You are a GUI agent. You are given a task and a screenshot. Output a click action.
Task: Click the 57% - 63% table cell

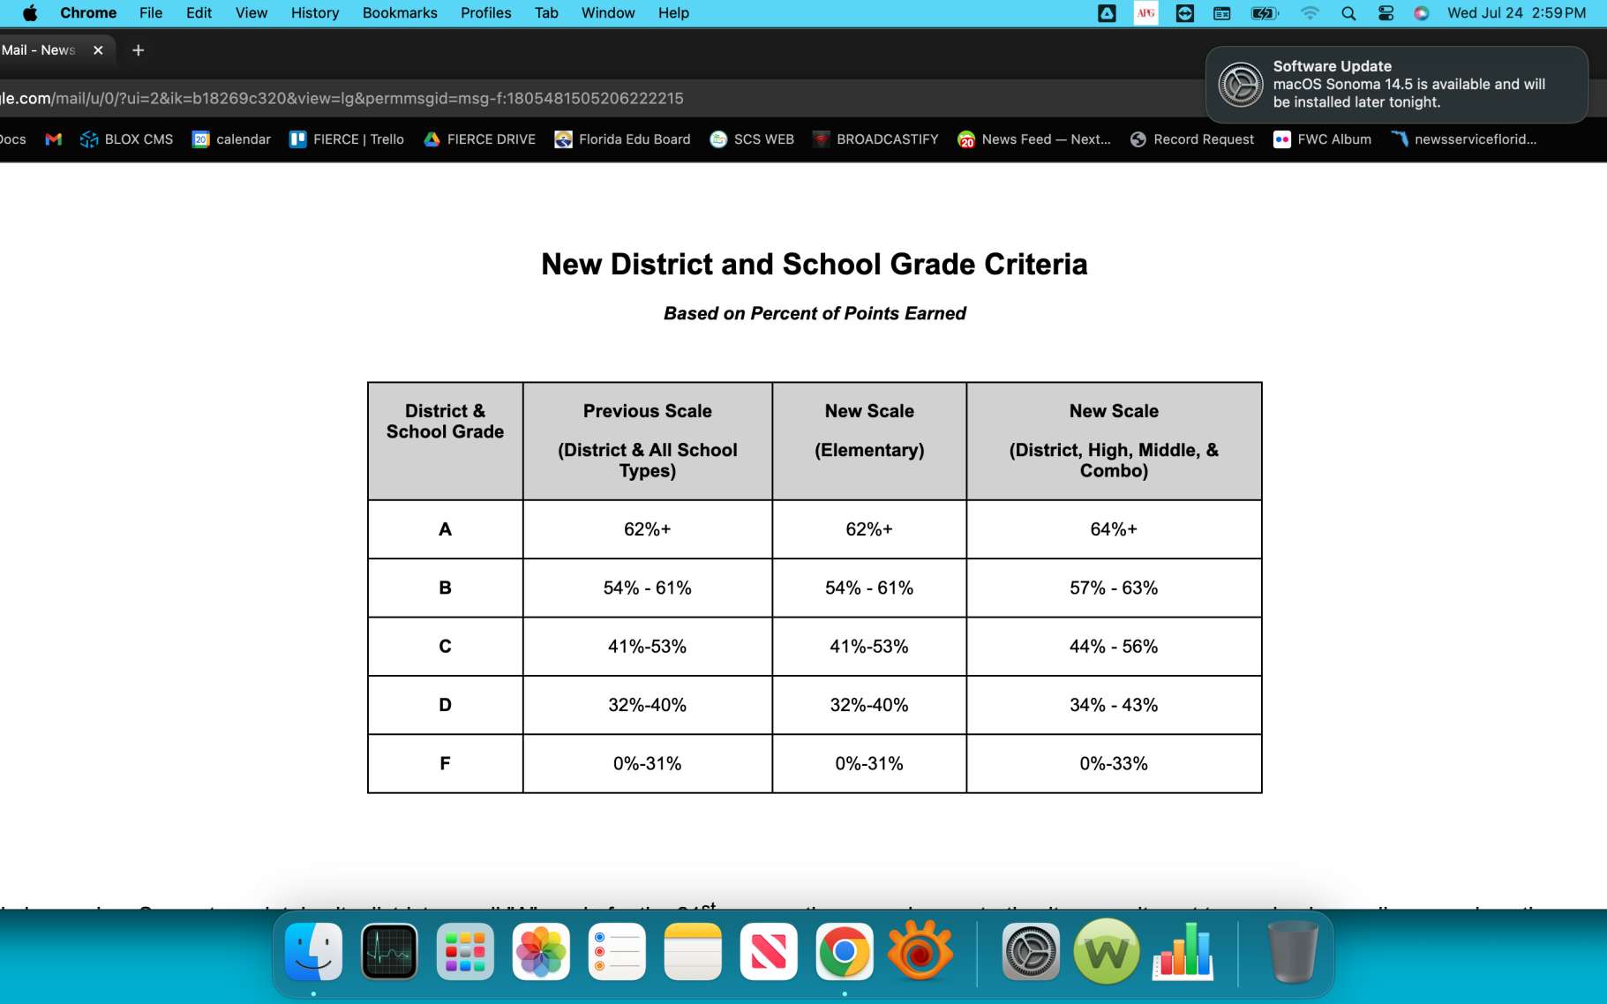1114,588
